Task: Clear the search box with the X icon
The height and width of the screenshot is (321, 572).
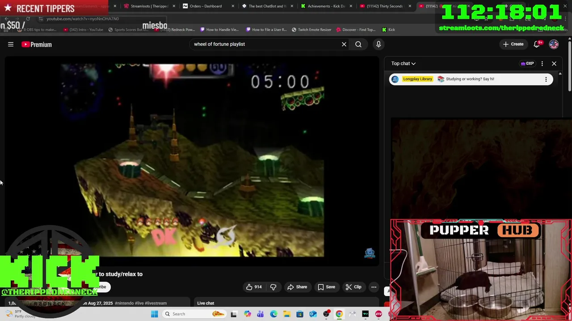Action: pos(344,44)
